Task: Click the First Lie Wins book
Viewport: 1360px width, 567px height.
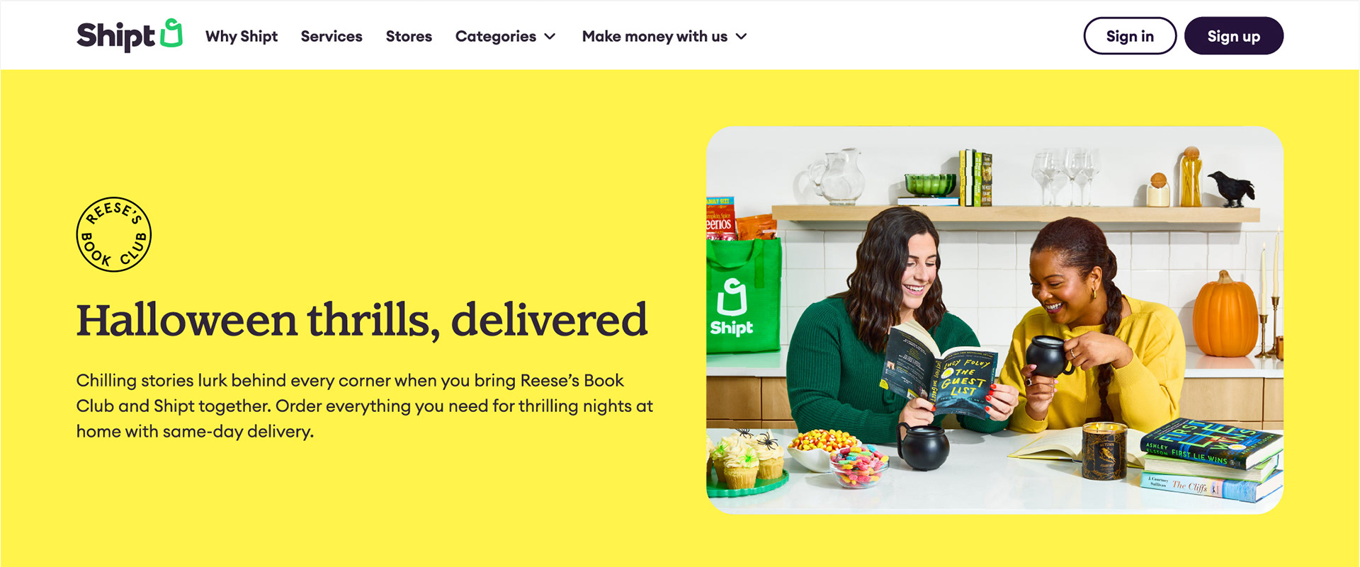Action: pos(1212,444)
